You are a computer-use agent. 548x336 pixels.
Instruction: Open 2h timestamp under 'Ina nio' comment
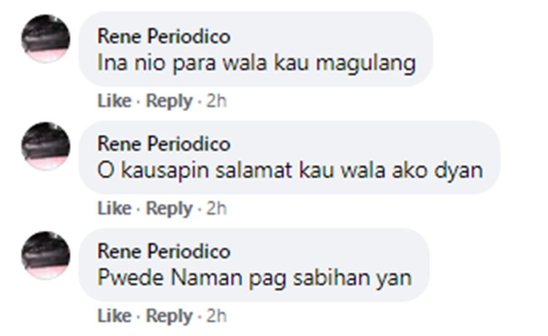[216, 101]
